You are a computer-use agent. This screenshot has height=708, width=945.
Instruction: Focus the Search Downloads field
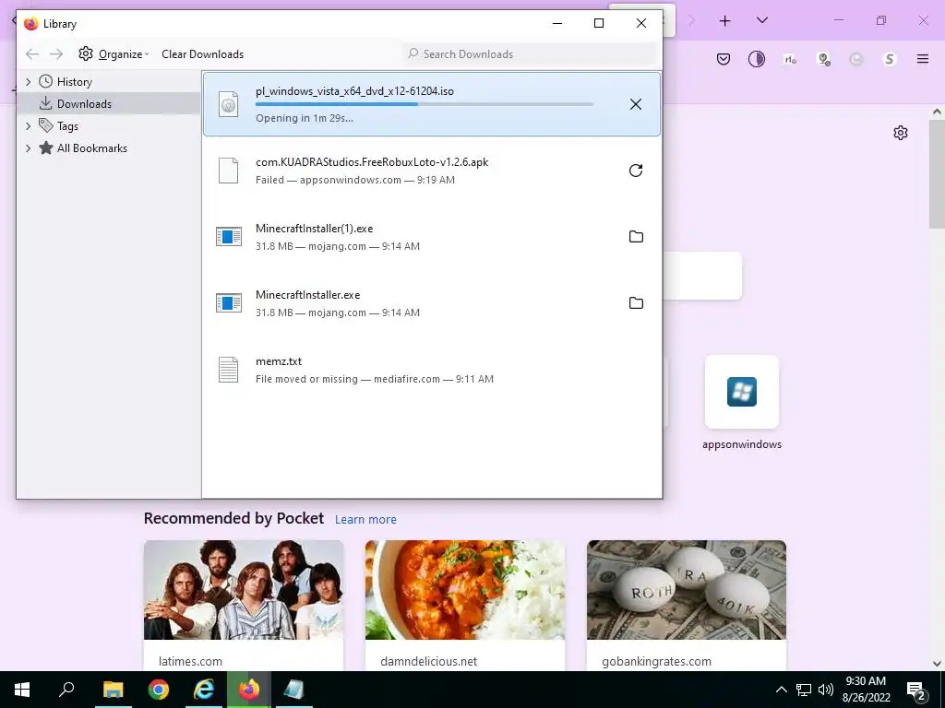531,54
